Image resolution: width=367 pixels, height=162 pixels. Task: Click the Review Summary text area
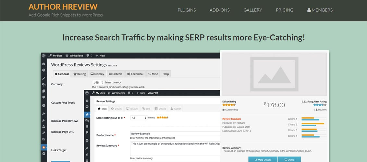(175, 148)
